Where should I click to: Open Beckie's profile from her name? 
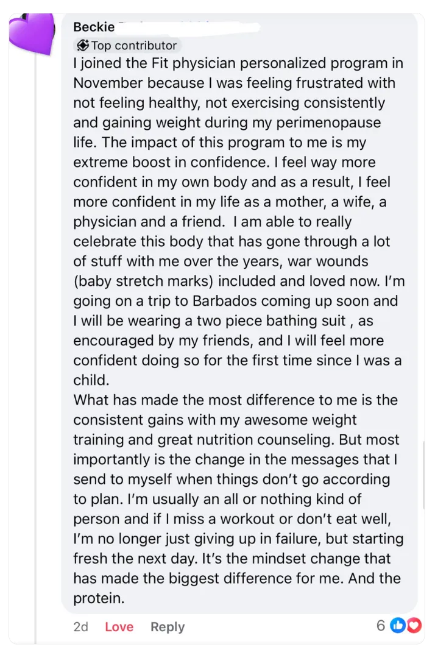(x=94, y=27)
